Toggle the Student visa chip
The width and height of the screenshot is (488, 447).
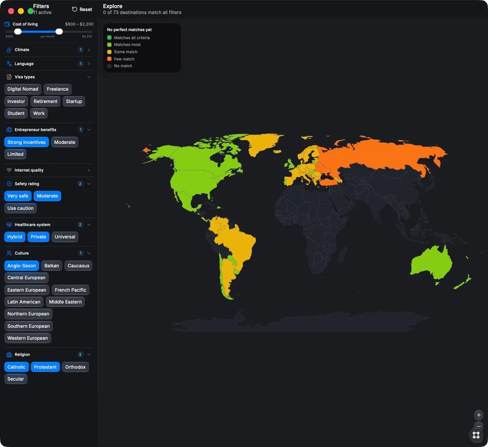[x=16, y=113]
